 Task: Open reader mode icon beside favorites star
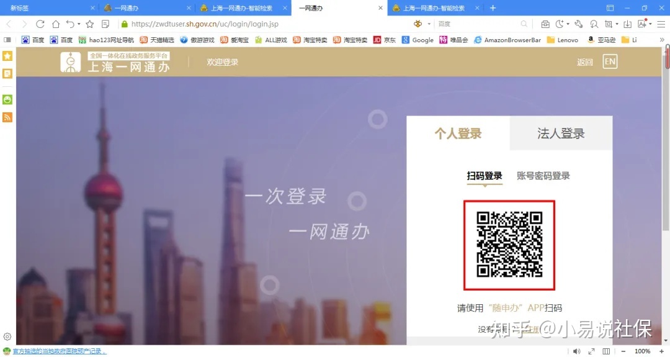(105, 24)
